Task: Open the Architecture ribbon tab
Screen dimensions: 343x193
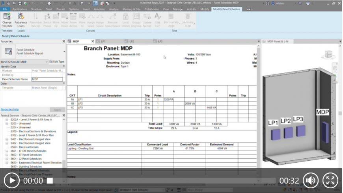Action: pyautogui.click(x=20, y=9)
